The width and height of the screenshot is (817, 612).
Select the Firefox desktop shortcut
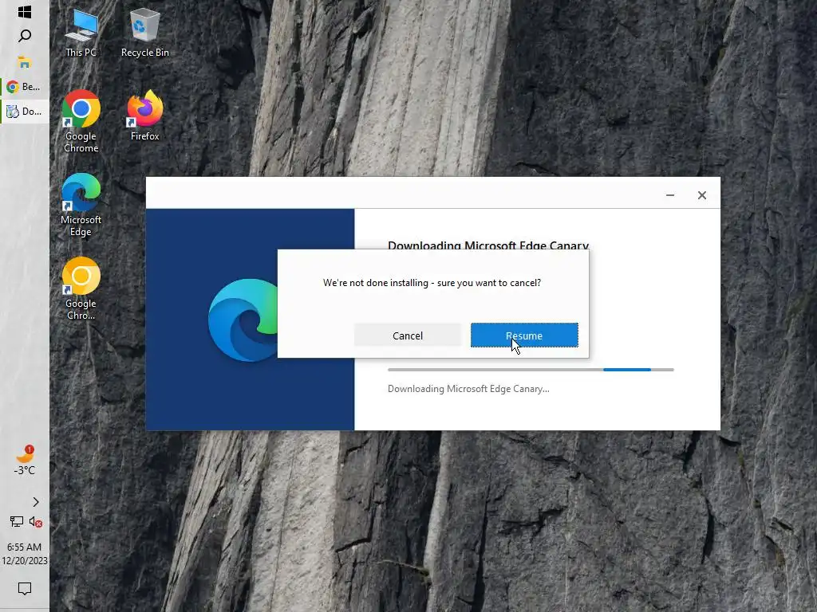145,116
